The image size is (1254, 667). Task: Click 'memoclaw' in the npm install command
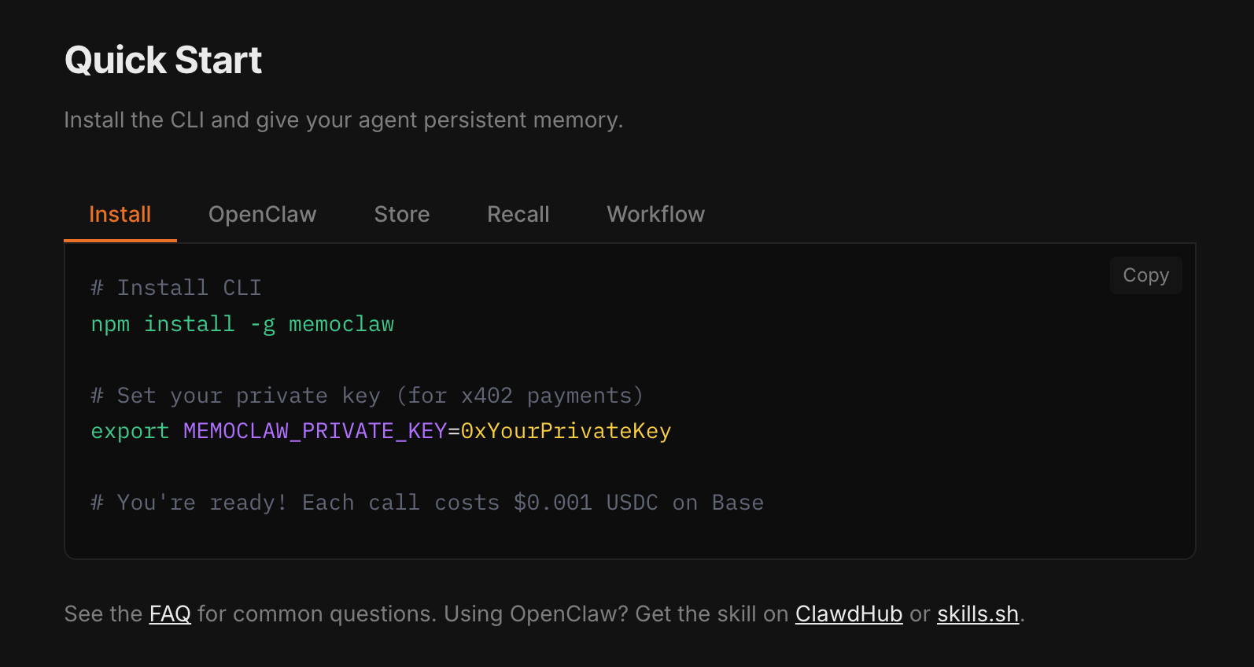click(x=341, y=324)
